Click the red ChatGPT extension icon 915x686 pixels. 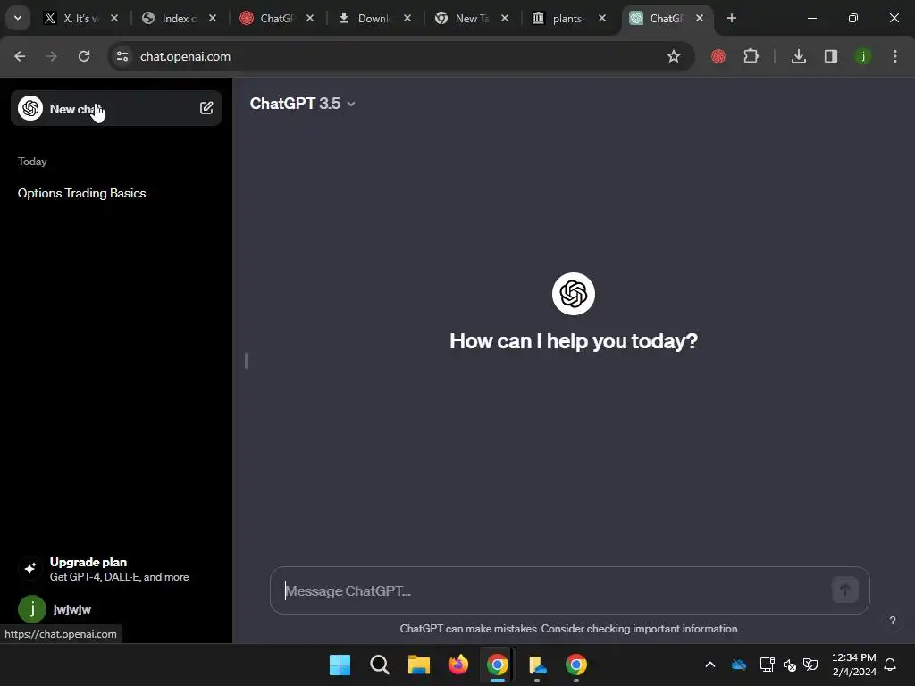tap(718, 56)
